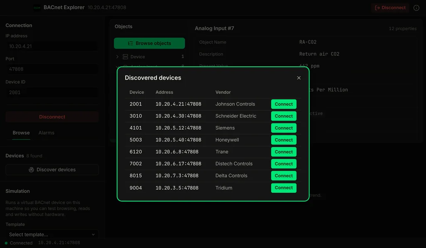Click the BACnet Explorer logo icon
Image resolution: width=426 pixels, height=248 pixels.
(37, 8)
